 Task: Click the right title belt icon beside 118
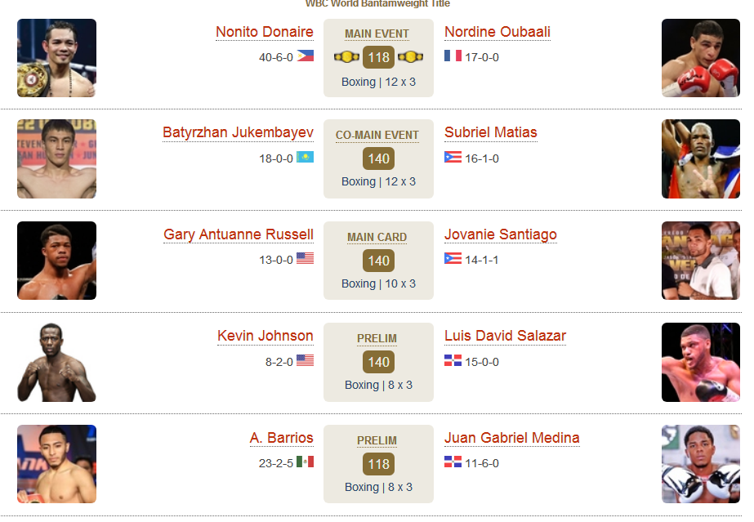point(410,57)
